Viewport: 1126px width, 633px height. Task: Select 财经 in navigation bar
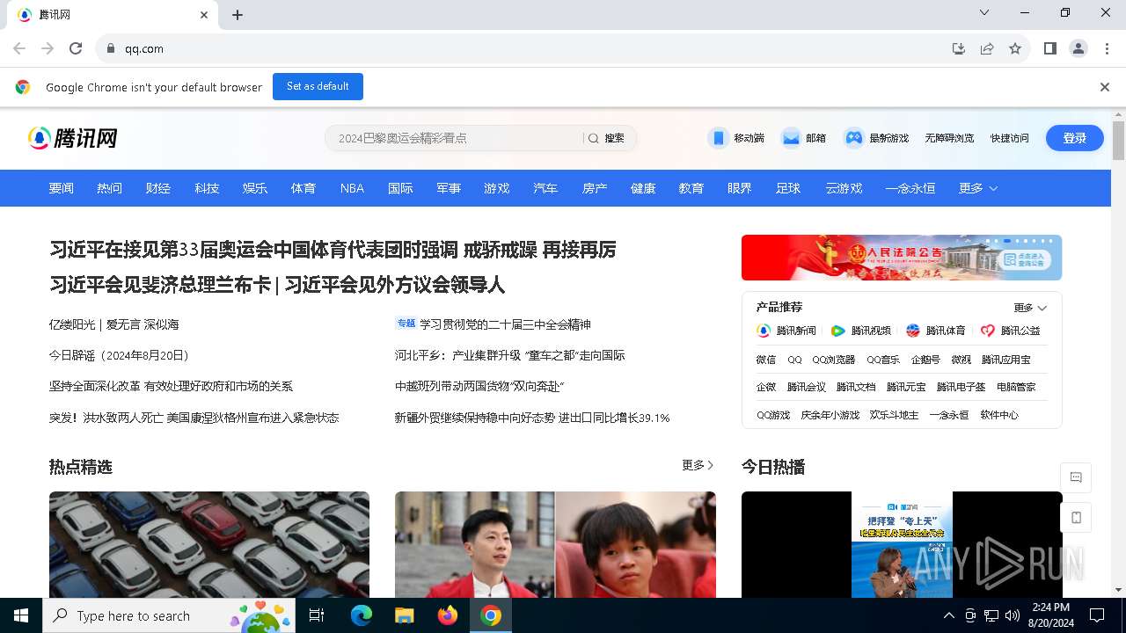click(158, 188)
